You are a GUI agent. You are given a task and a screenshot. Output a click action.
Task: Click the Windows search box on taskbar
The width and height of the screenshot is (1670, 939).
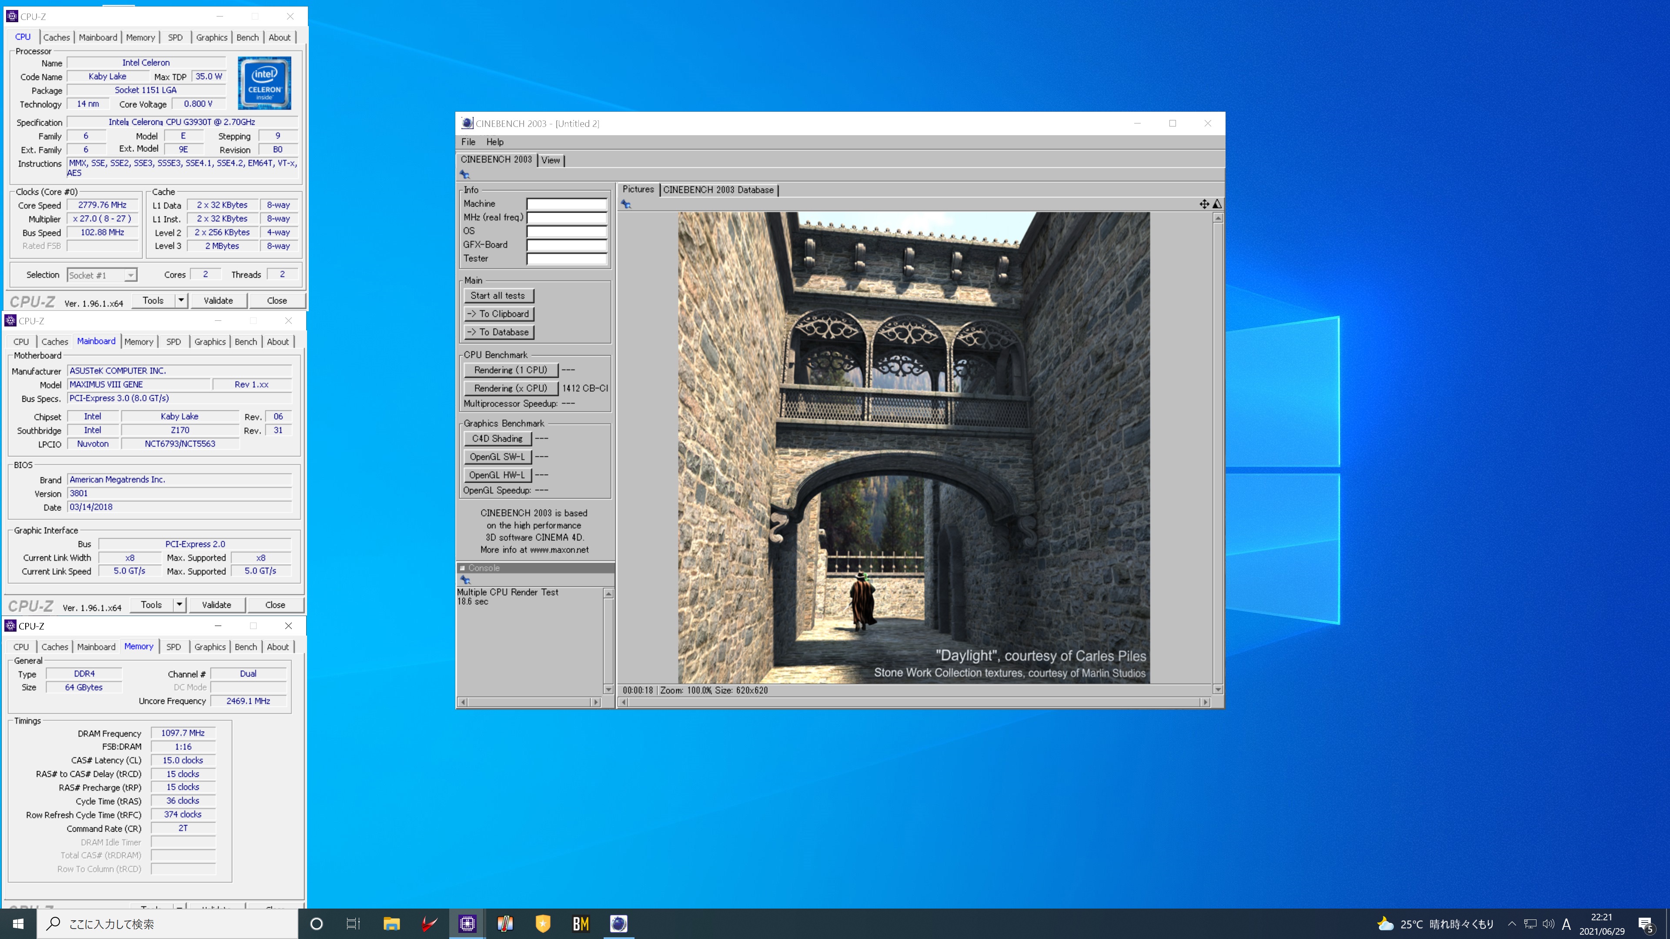pos(167,924)
